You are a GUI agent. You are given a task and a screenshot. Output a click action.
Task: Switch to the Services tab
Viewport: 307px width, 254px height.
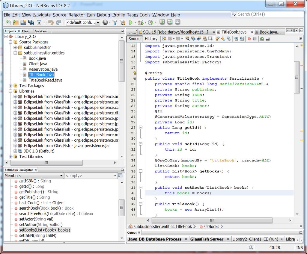click(x=41, y=31)
